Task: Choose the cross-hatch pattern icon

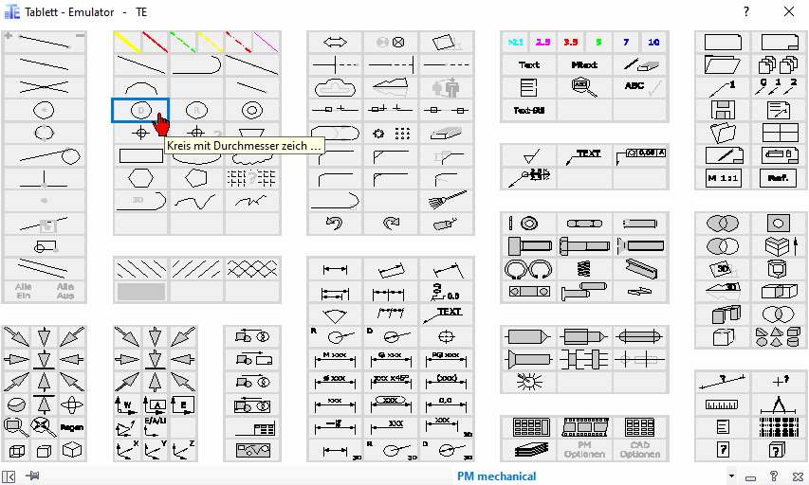Action: (x=251, y=268)
